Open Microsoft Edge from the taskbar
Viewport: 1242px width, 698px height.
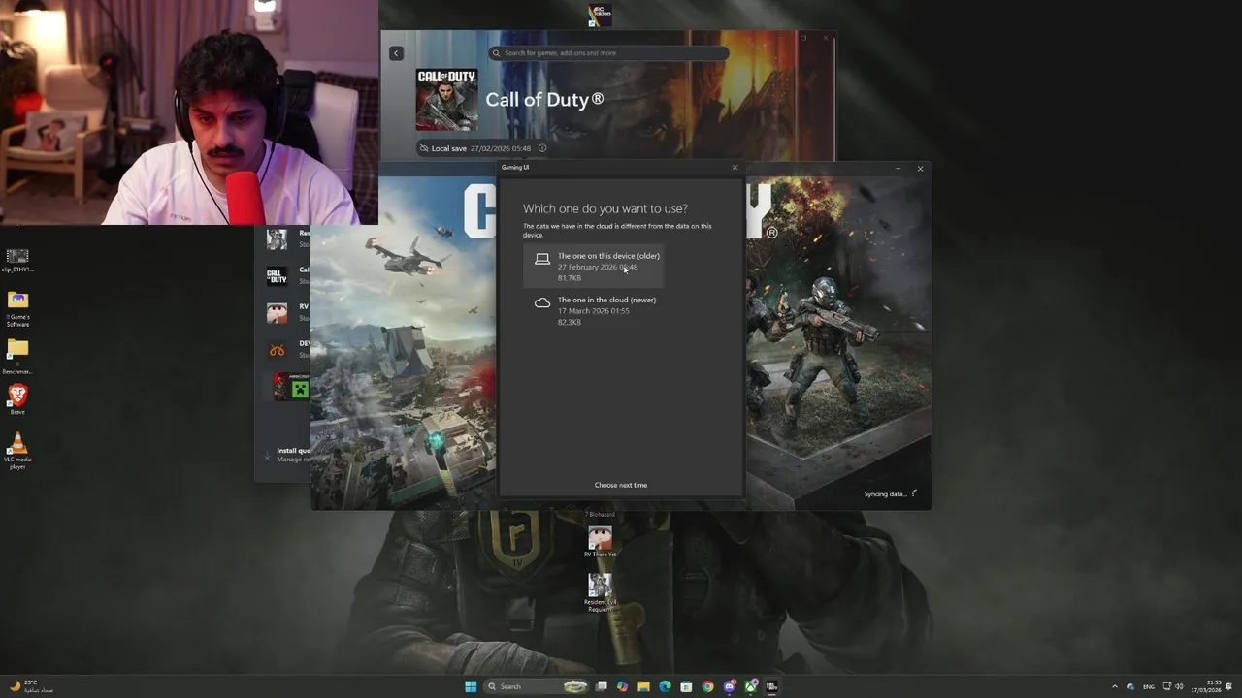(x=665, y=686)
